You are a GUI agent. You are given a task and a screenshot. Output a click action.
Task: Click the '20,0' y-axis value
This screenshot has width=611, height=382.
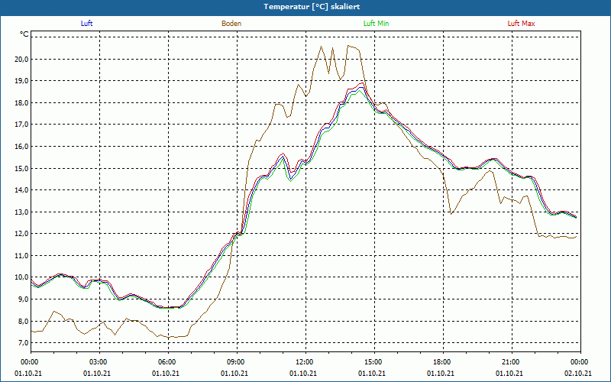click(x=22, y=60)
